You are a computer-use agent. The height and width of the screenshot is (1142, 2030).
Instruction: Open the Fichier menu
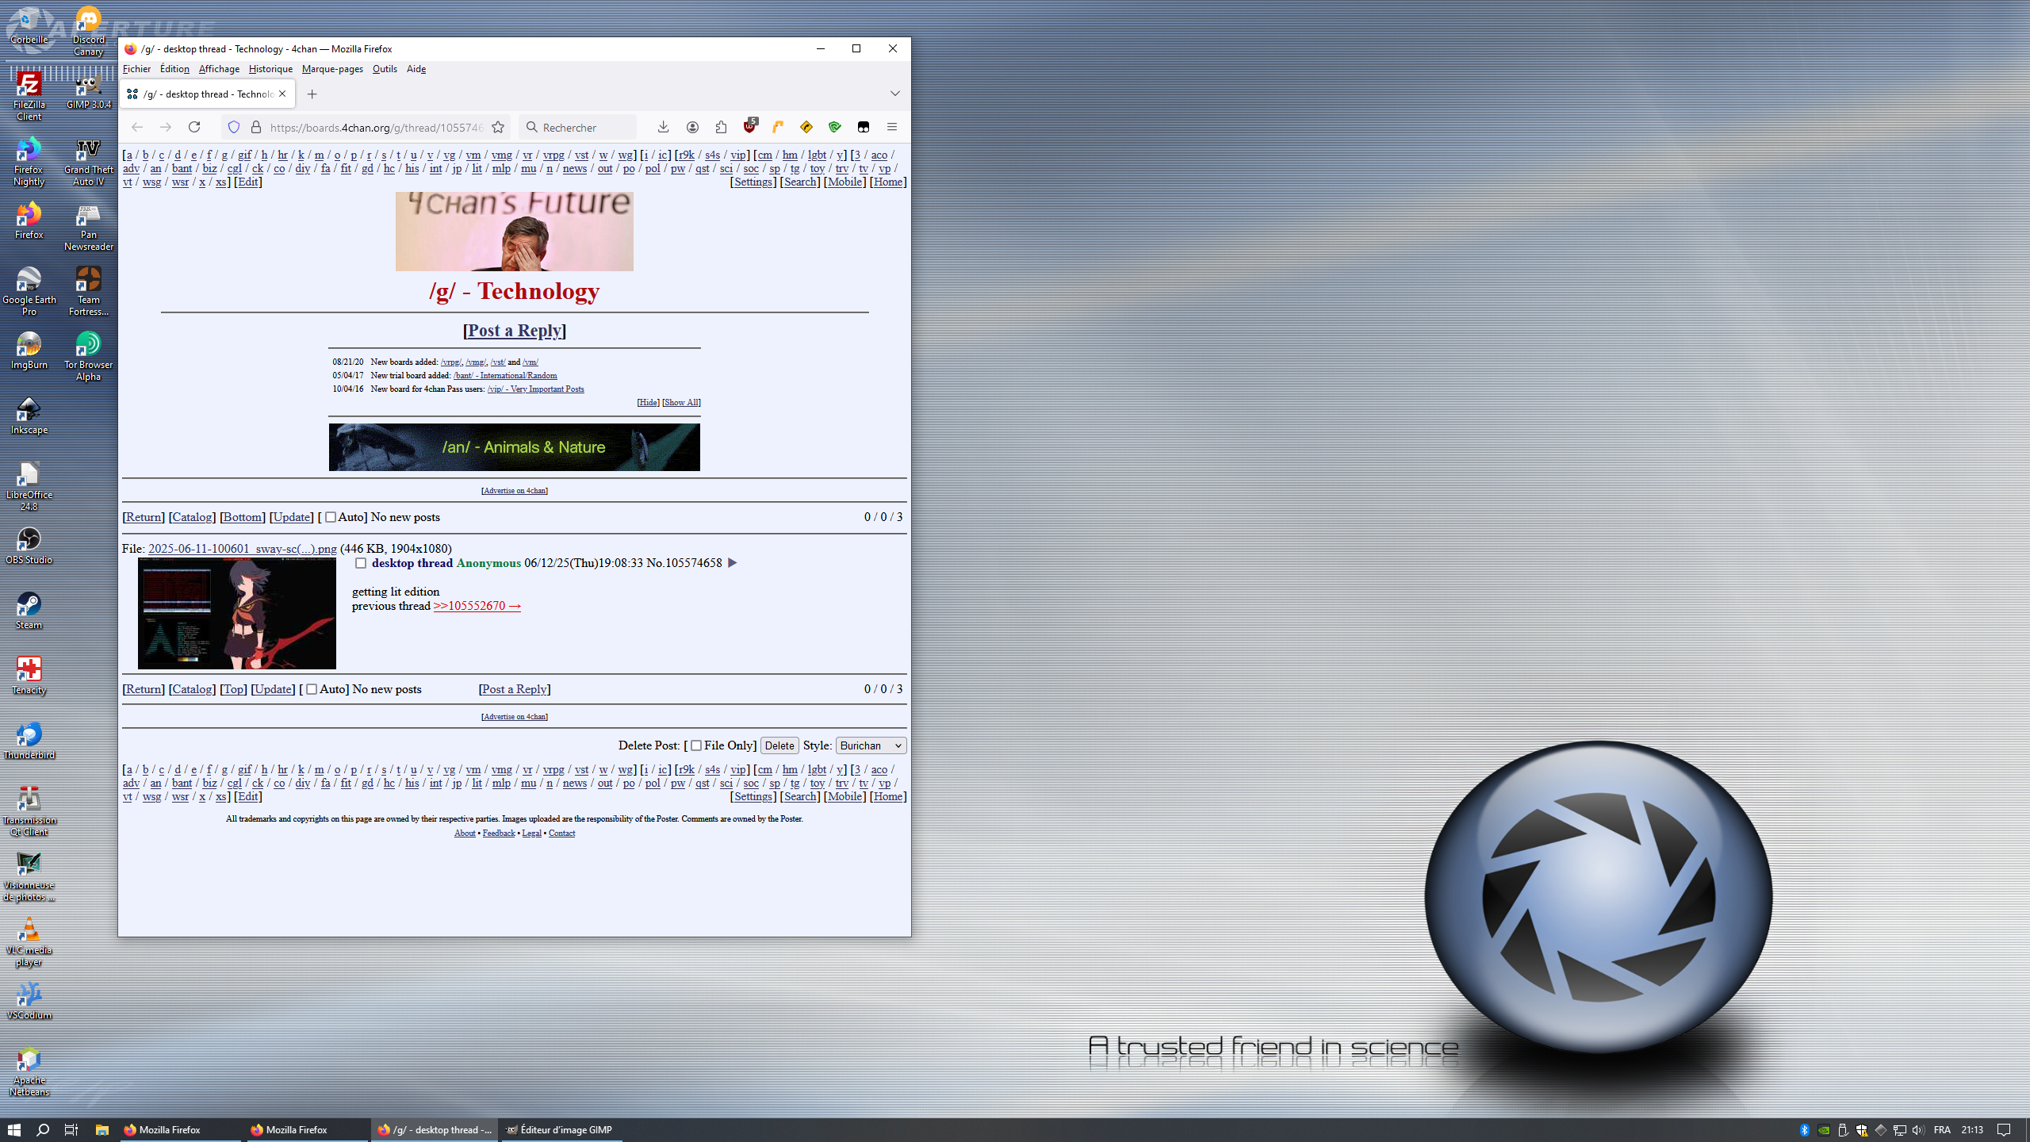click(x=136, y=69)
